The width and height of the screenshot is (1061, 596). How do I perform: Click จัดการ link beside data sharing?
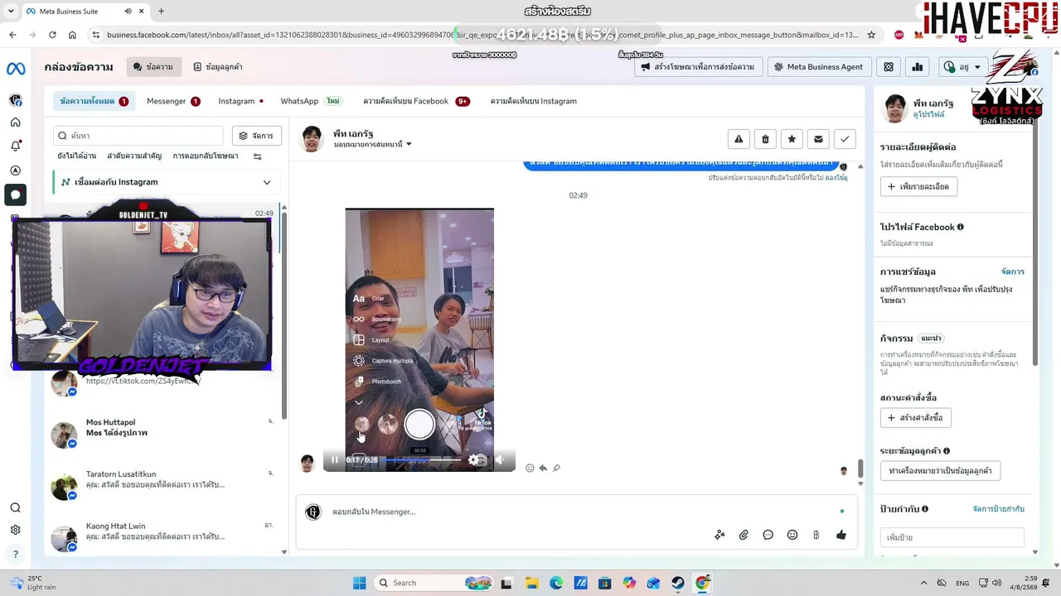point(1012,272)
